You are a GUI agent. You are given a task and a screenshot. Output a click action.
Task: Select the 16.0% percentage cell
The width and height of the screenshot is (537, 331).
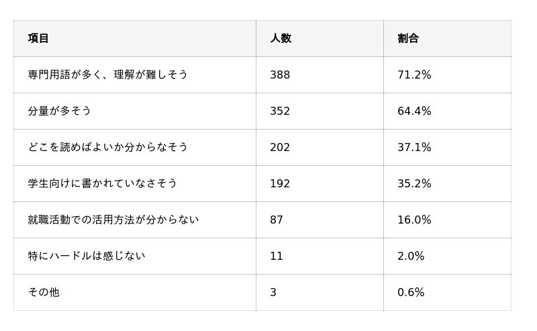pos(414,220)
